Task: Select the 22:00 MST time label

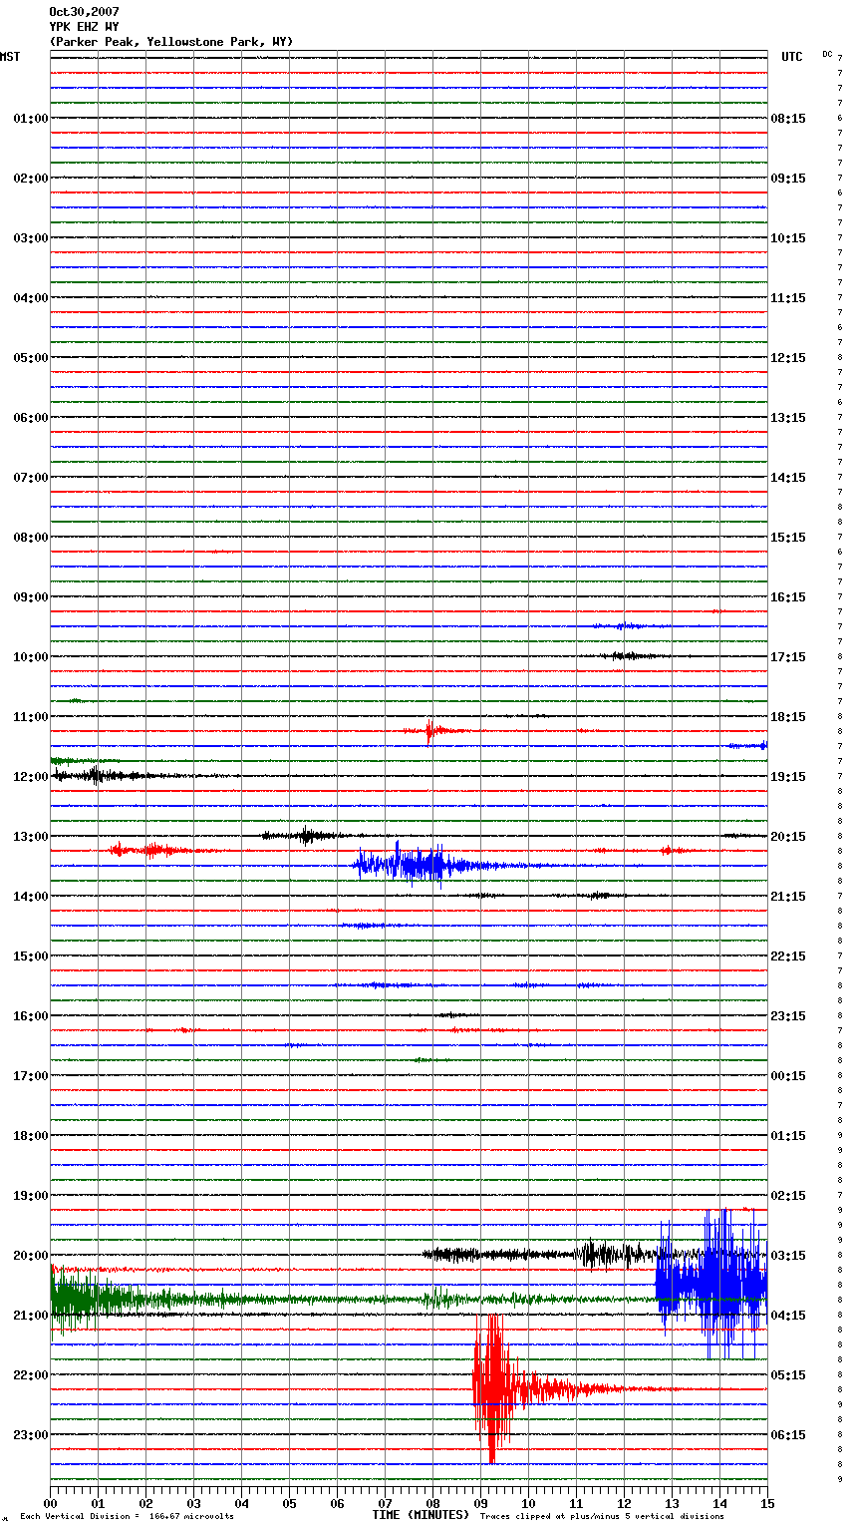Action: click(31, 1375)
